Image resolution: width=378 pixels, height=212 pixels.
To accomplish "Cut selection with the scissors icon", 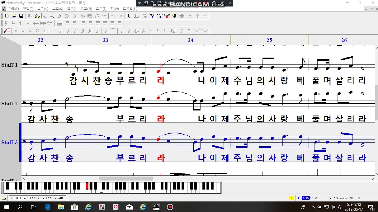I will (75, 16).
